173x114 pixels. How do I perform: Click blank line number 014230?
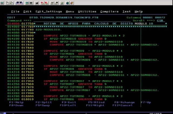[x=13, y=78]
